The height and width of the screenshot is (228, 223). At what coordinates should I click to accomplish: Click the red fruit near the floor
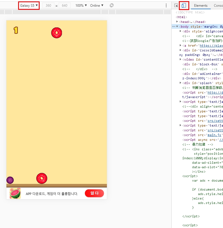[x=42, y=178]
